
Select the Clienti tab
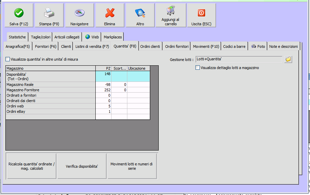pos(66,46)
